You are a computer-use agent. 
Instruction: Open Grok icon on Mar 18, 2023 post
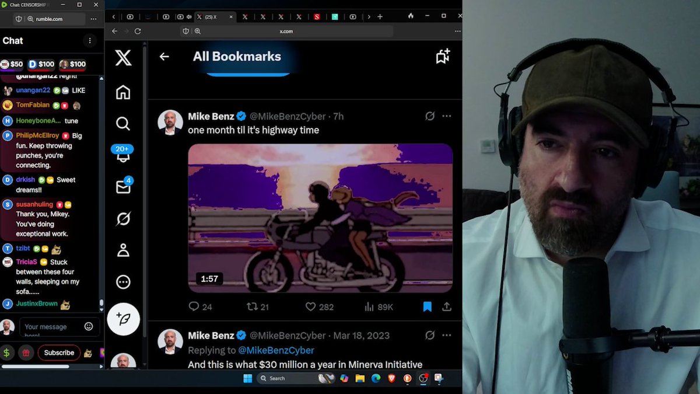point(430,335)
